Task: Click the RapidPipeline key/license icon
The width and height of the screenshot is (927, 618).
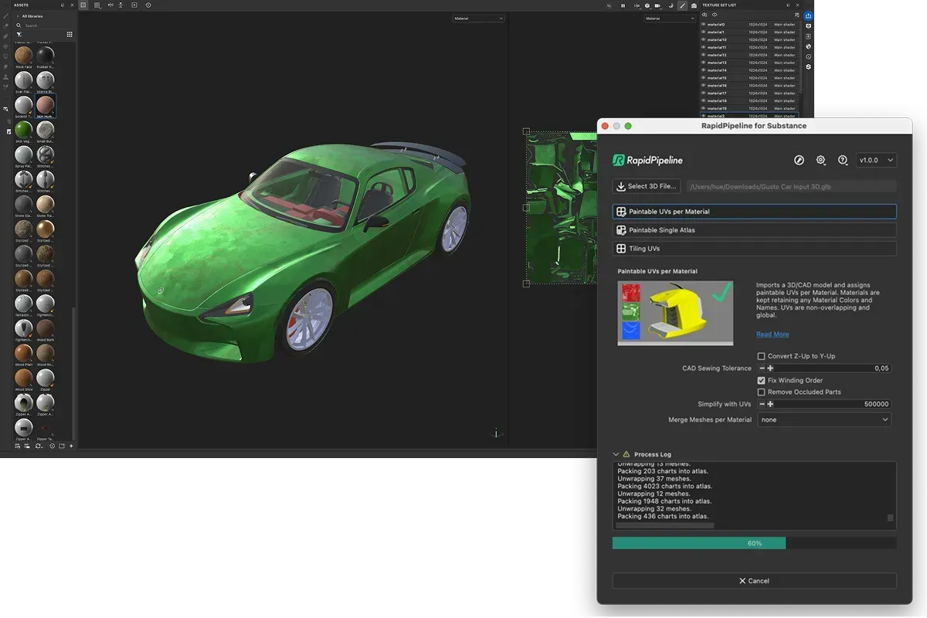Action: 800,160
